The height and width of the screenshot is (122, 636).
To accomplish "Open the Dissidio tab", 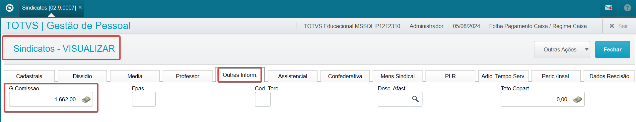I will 82,76.
